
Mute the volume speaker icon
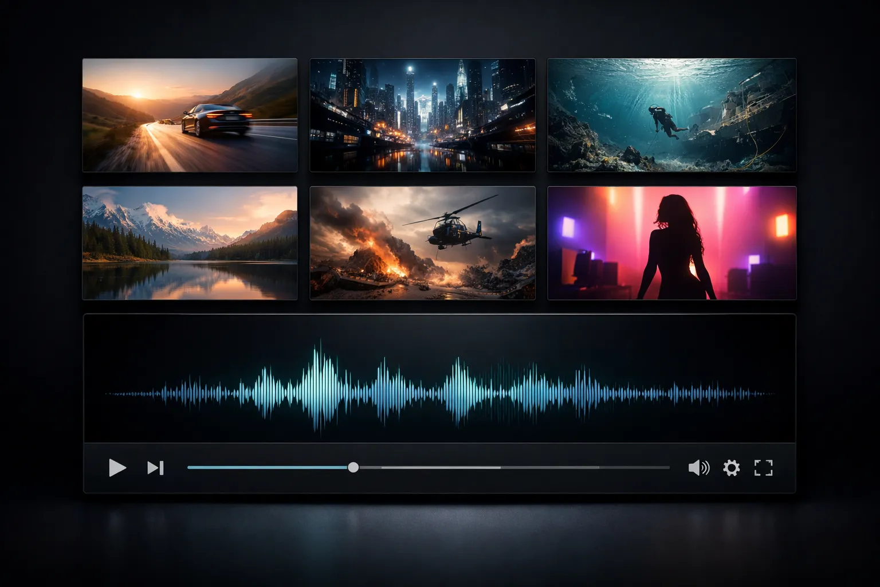pos(699,468)
